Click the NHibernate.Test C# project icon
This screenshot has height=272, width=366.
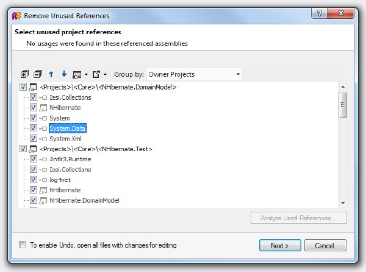(x=33, y=149)
